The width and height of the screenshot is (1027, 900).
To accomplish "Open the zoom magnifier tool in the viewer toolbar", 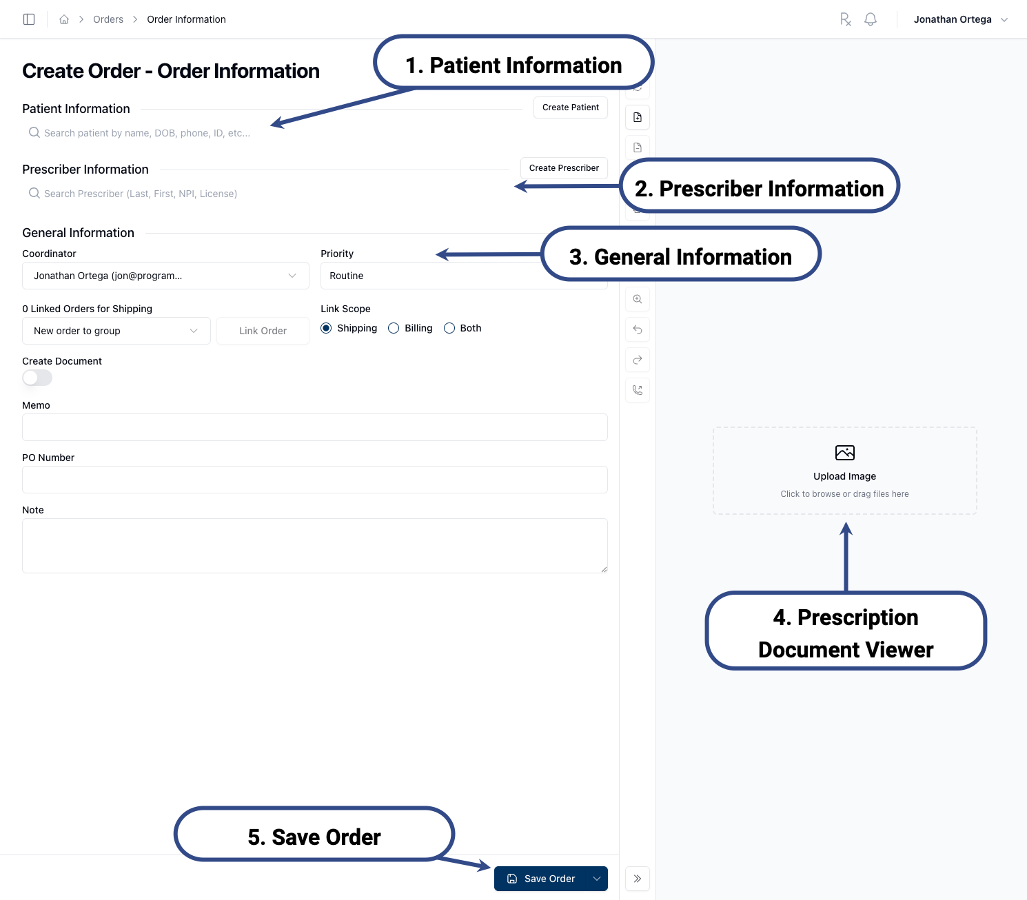I will (x=637, y=299).
